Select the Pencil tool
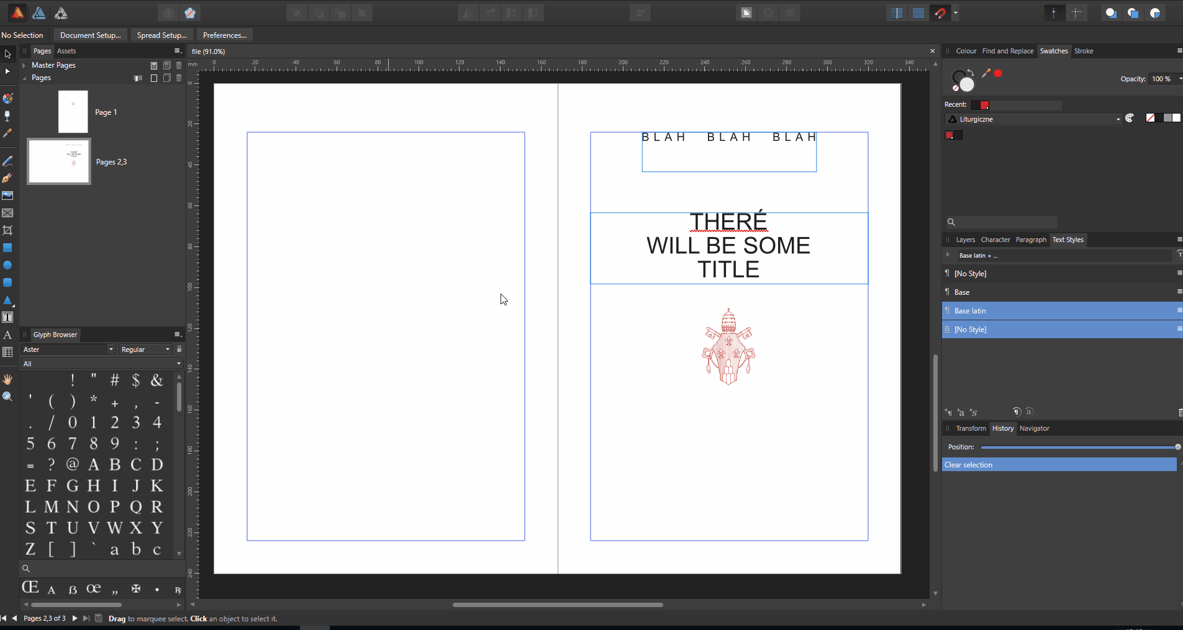 7,161
